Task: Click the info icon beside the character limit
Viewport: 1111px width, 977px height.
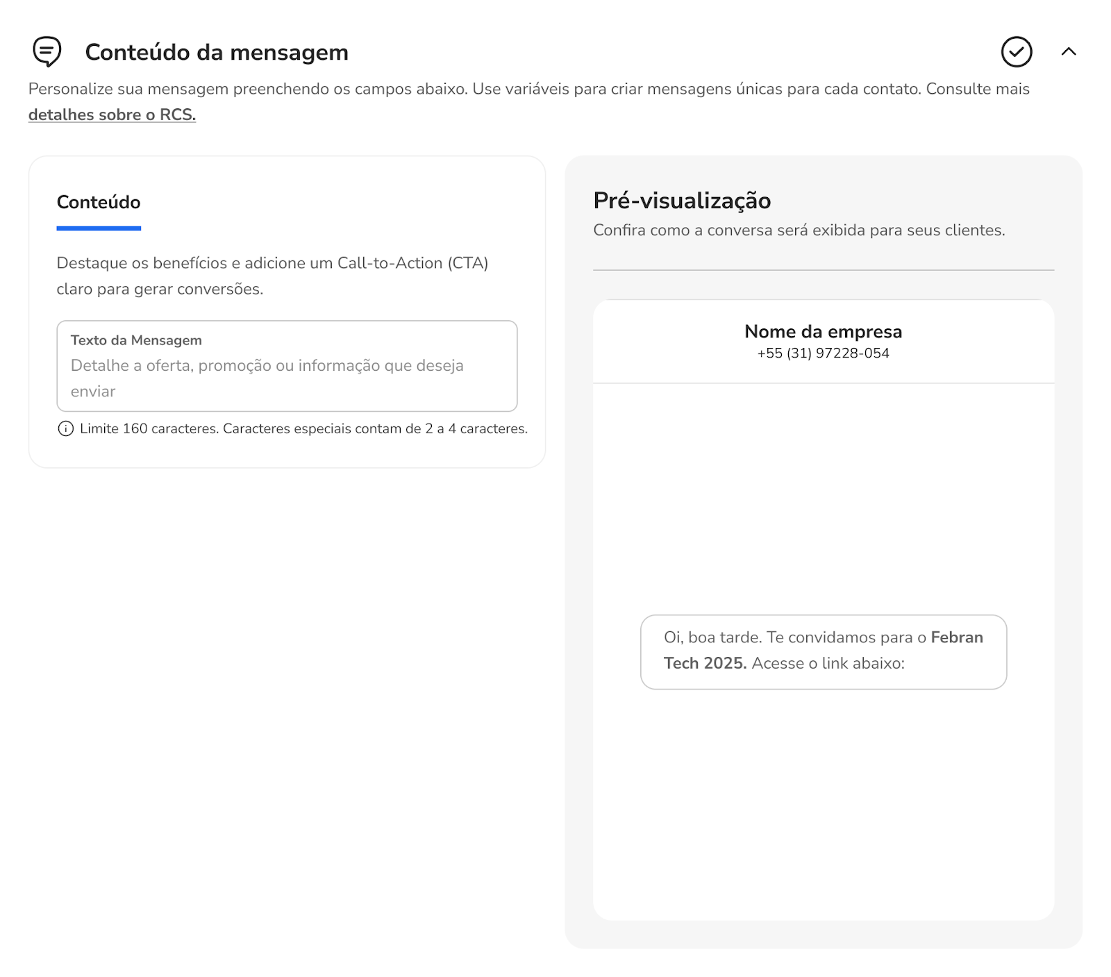Action: click(65, 429)
